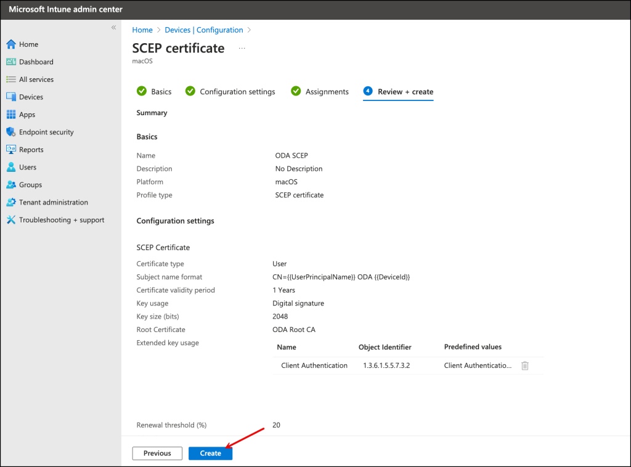
Task: Open the ellipsis menu beside SCEP certificate
Action: click(242, 48)
